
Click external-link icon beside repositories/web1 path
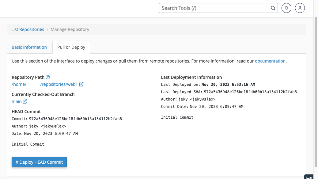81,84
